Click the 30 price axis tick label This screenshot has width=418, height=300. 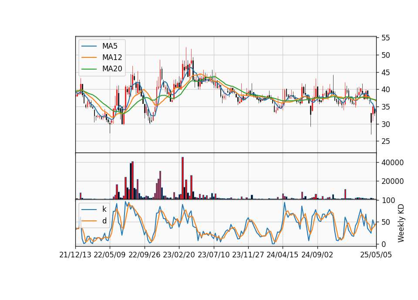click(x=385, y=124)
